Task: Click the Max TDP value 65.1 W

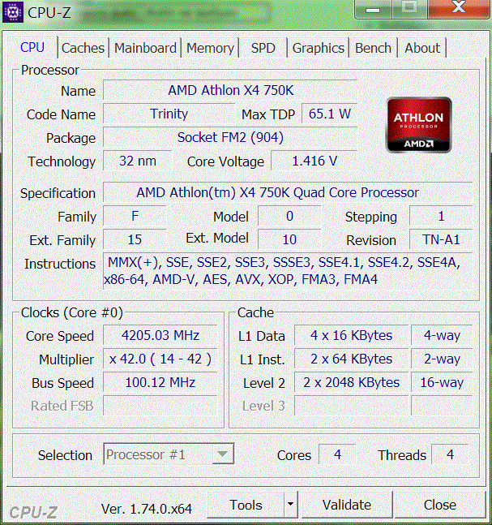Action: [x=329, y=114]
